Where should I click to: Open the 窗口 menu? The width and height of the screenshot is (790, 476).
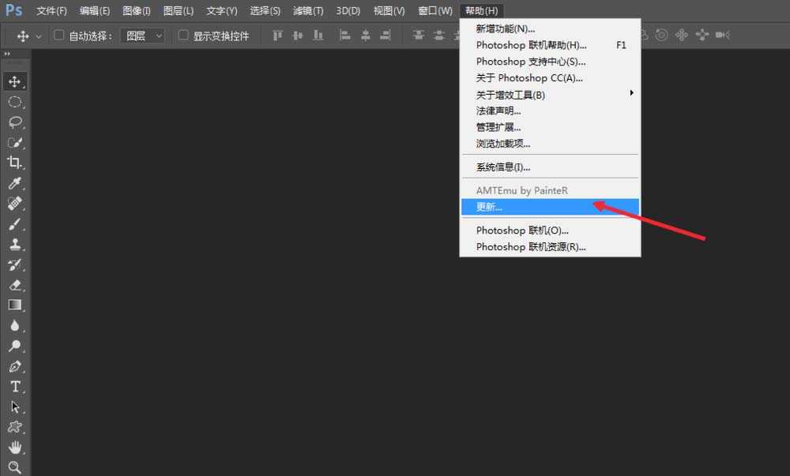click(x=434, y=10)
